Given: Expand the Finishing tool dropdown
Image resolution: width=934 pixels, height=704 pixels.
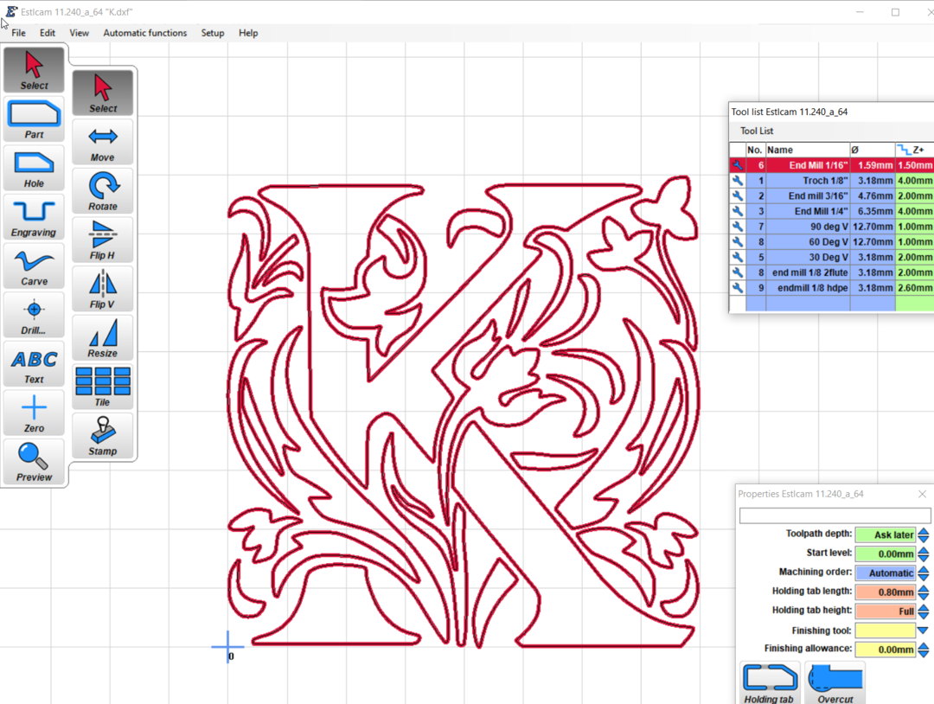Looking at the screenshot, I should (x=924, y=630).
